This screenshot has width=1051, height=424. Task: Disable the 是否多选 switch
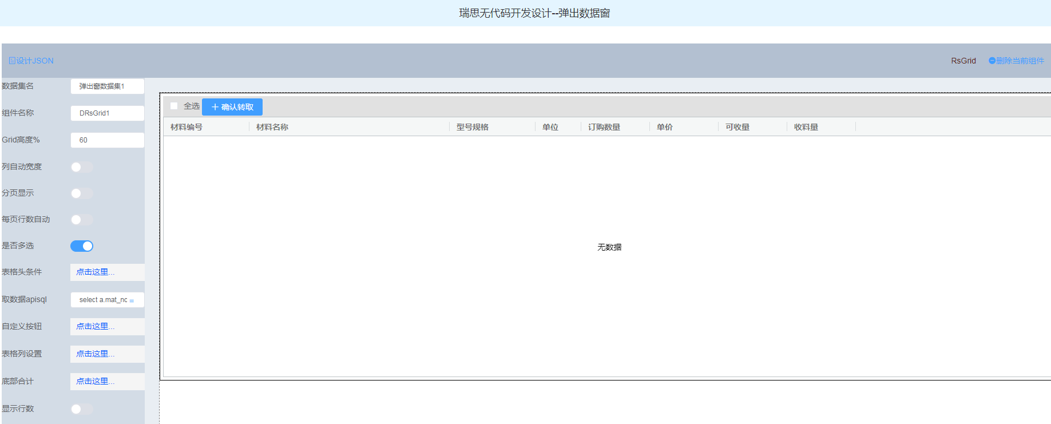point(82,246)
